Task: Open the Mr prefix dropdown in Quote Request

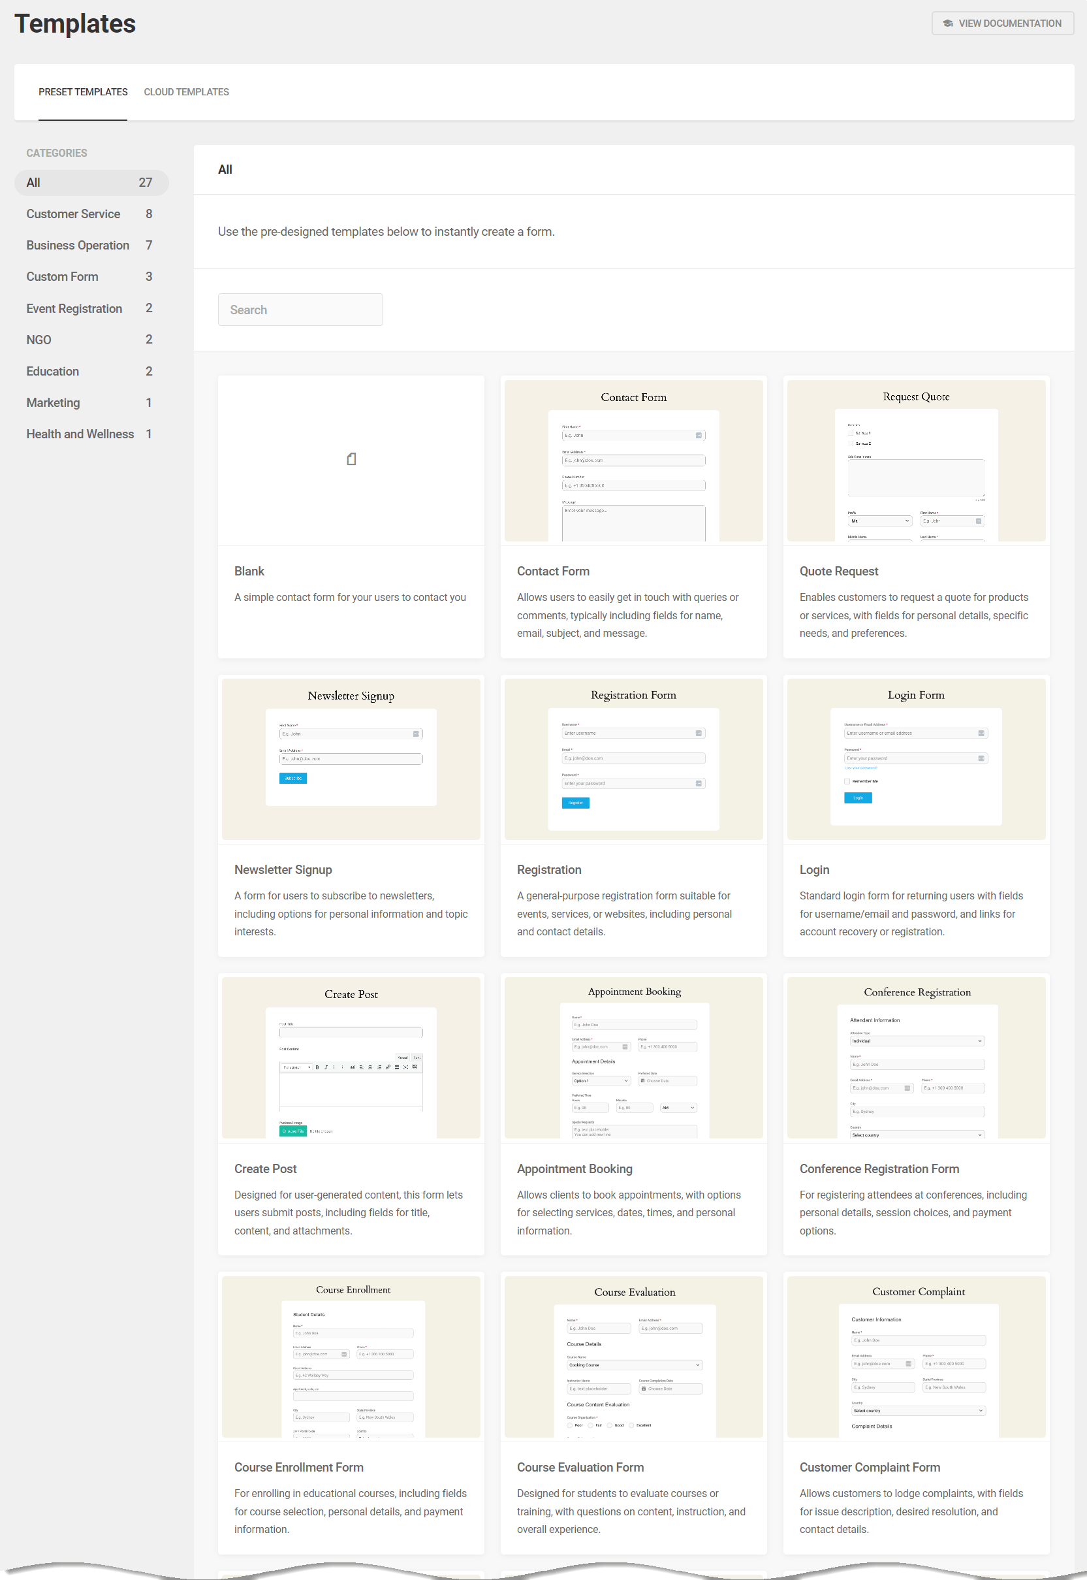Action: pyautogui.click(x=879, y=521)
